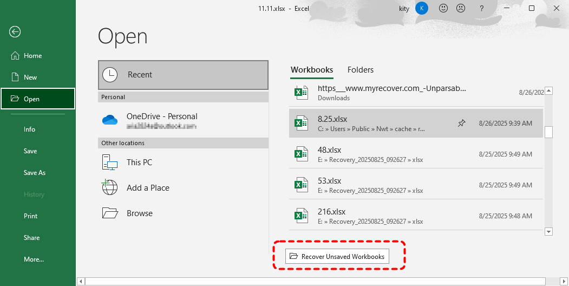569x286 pixels.
Task: Click the smiley face feedback icon
Action: [x=443, y=8]
